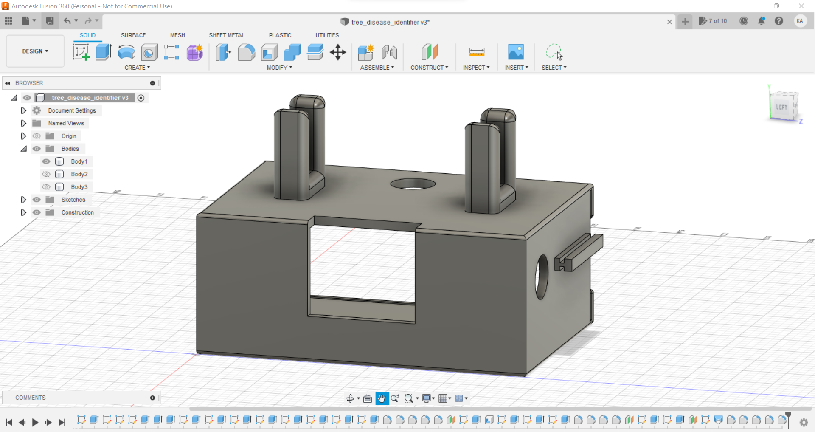
Task: Open a new design tab with plus
Action: pos(685,21)
